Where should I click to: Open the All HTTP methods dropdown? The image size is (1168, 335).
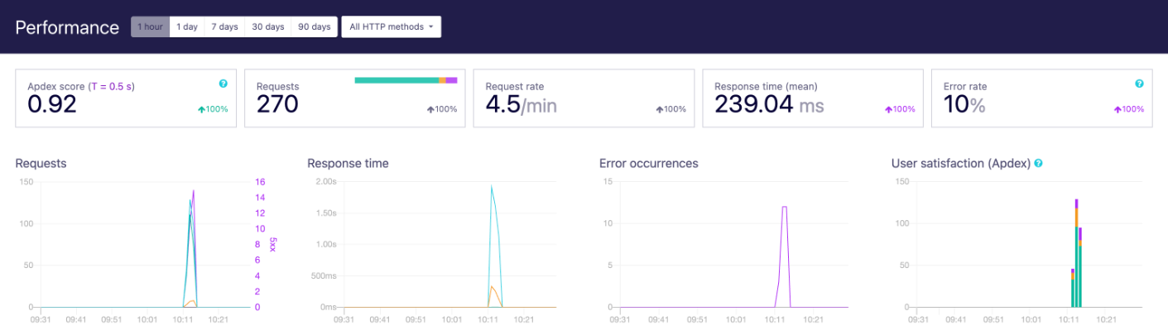click(x=392, y=26)
